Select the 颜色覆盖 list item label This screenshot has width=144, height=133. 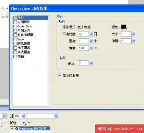click(24, 44)
